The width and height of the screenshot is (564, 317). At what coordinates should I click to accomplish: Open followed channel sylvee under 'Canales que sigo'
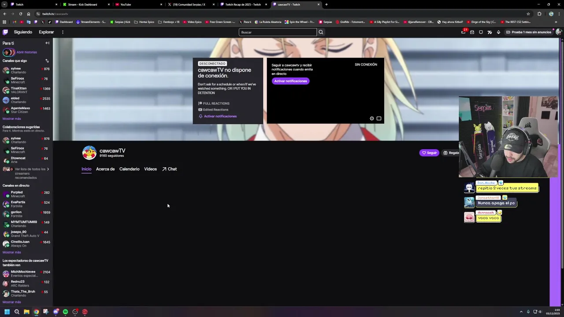pos(26,70)
